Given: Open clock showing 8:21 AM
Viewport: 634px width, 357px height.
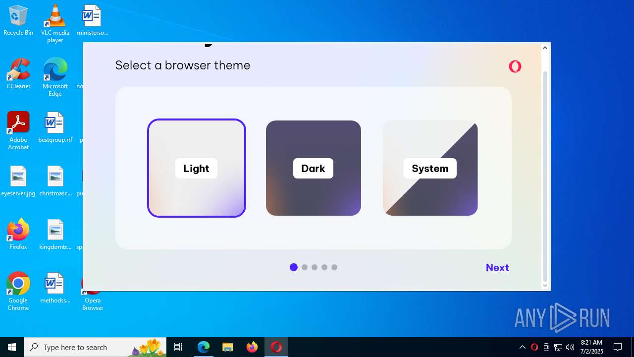Looking at the screenshot, I should tap(591, 347).
